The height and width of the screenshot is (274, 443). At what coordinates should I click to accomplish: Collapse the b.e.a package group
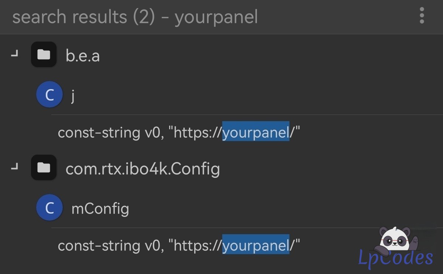[15, 55]
